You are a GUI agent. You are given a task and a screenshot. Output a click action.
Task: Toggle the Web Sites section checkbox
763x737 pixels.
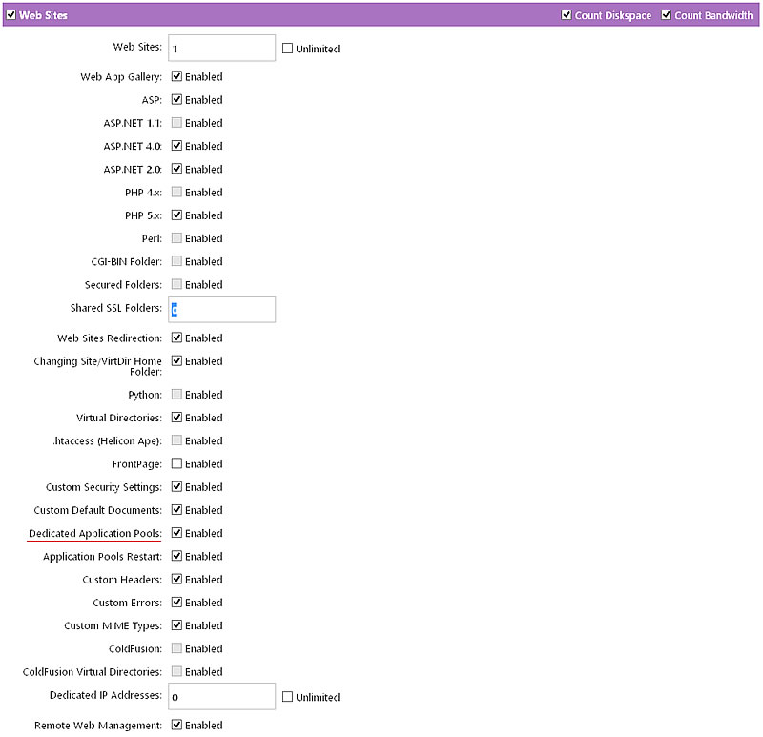(10, 15)
